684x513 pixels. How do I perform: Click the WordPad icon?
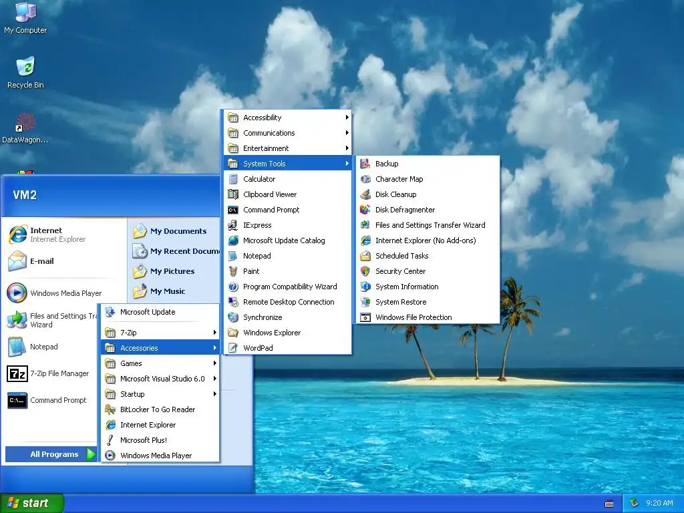coord(233,347)
